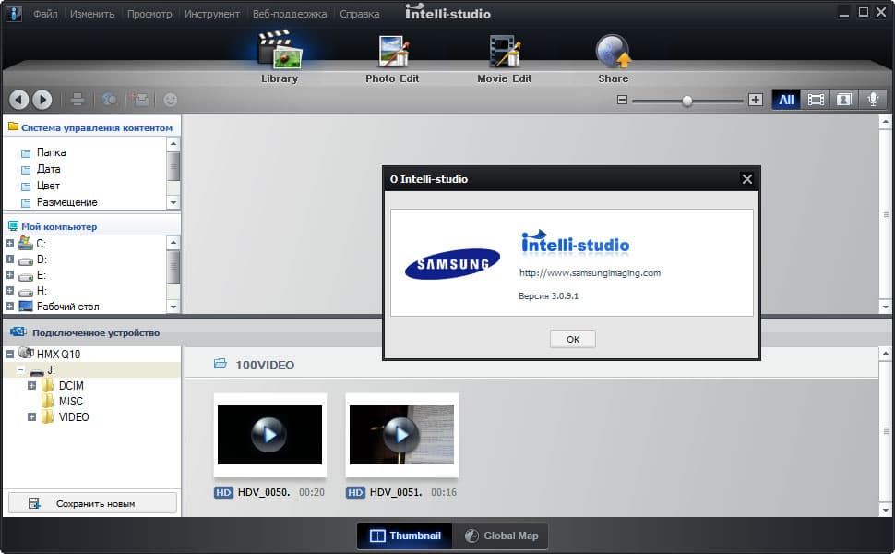Expand the DCIM folder
The image size is (895, 554).
click(32, 386)
